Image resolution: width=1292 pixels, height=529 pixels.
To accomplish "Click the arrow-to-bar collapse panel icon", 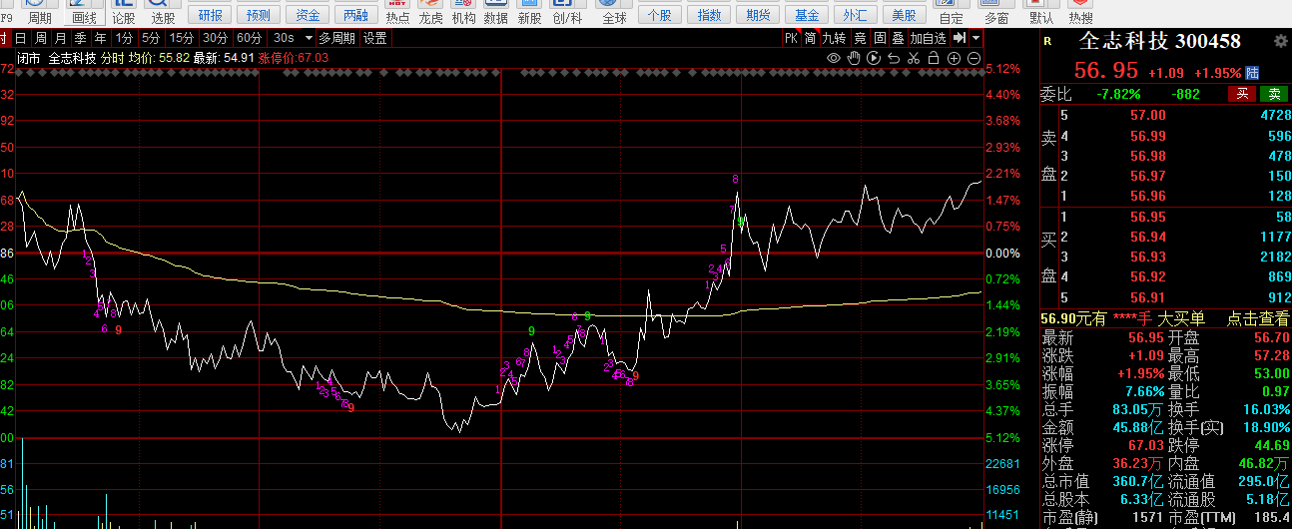I will (959, 38).
